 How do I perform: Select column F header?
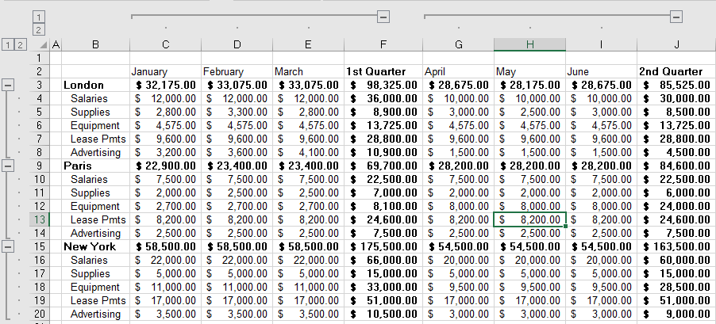point(383,44)
